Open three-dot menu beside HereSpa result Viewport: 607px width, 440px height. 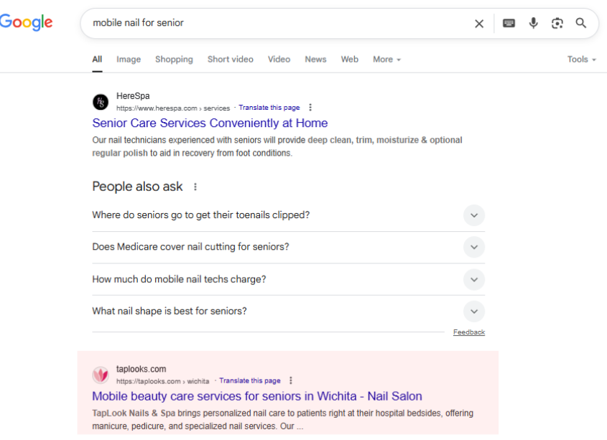310,108
